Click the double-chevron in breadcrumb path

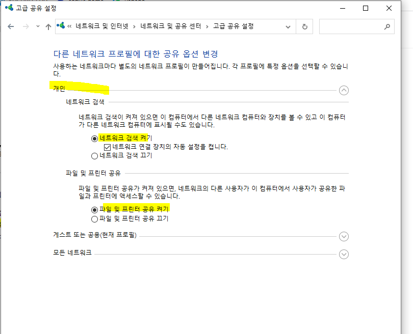(x=69, y=26)
